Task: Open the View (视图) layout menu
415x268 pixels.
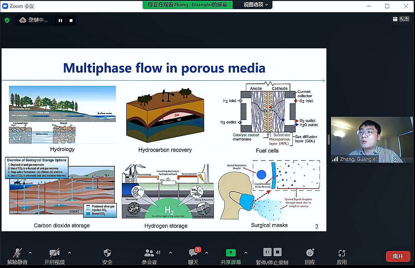Action: (401, 19)
